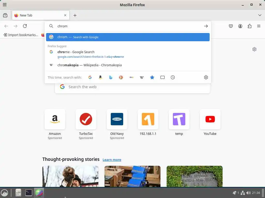Reload the current page

point(25,26)
